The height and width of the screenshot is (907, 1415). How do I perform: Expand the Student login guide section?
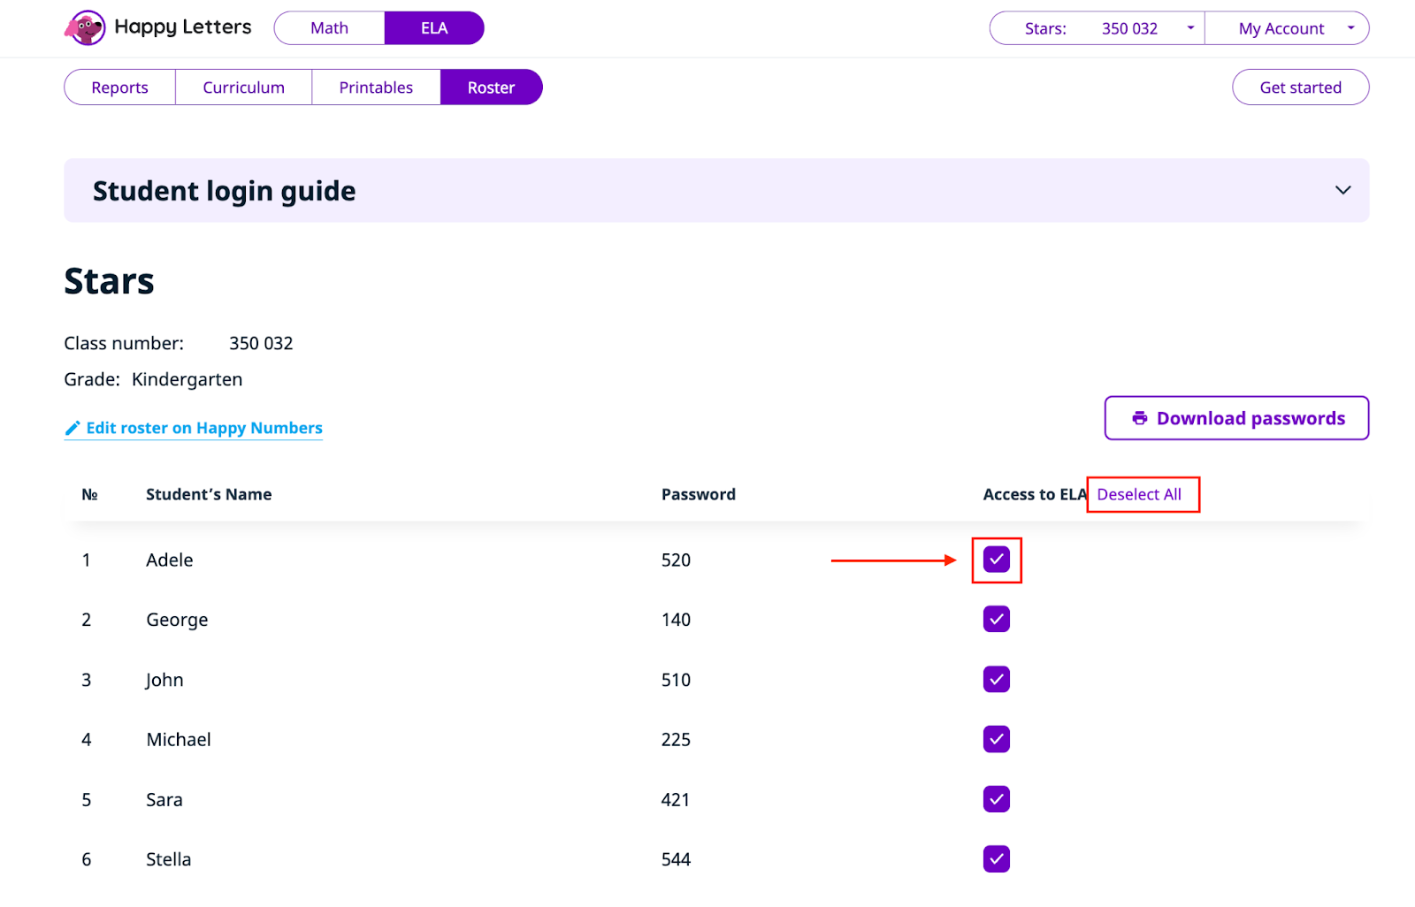point(1342,191)
